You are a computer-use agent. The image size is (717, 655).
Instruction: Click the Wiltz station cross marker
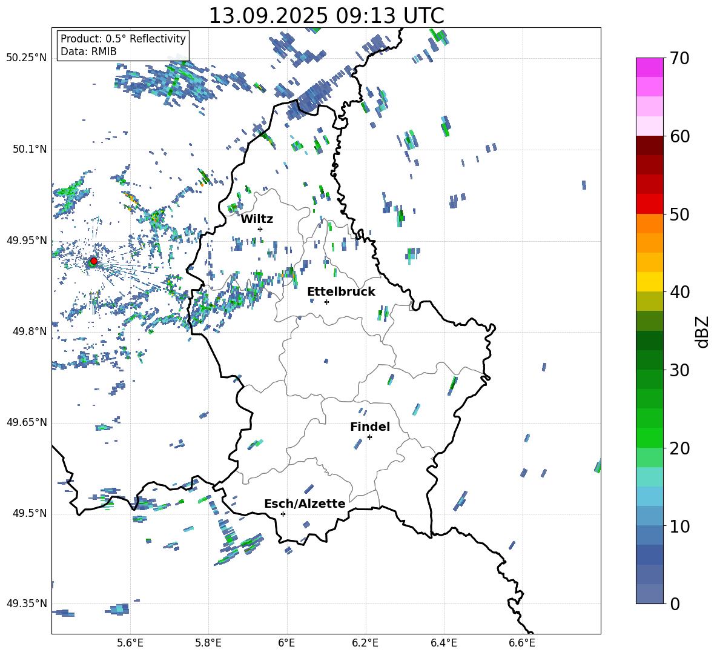click(260, 229)
